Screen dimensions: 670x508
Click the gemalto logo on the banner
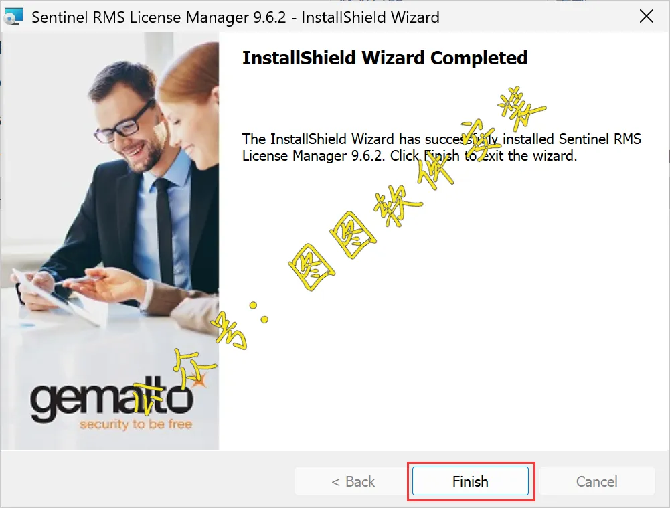pos(112,401)
